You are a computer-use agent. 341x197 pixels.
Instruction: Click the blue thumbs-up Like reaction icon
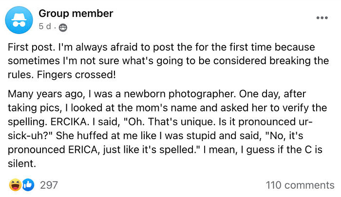point(28,185)
